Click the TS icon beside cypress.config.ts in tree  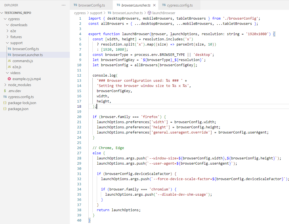[5, 97]
